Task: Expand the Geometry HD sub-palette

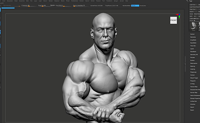Action: (194, 54)
